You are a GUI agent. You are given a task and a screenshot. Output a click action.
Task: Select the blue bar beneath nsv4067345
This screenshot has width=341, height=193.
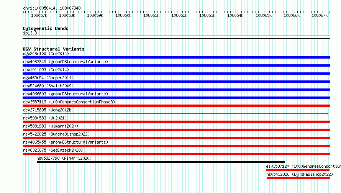(176, 65)
